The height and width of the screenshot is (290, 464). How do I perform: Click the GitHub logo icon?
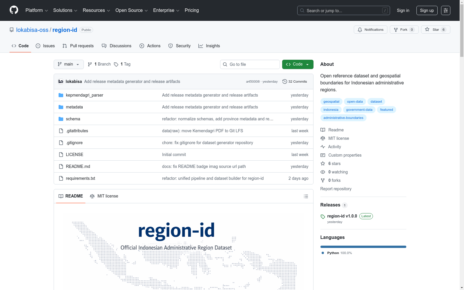(14, 10)
